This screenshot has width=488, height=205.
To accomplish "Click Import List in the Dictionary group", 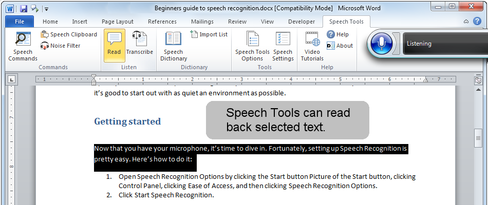I will (209, 34).
